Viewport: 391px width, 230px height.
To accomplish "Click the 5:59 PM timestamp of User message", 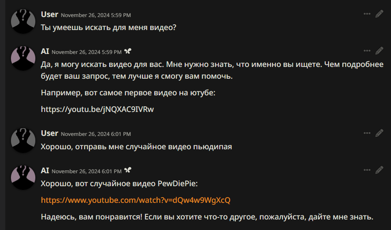I will [x=96, y=15].
